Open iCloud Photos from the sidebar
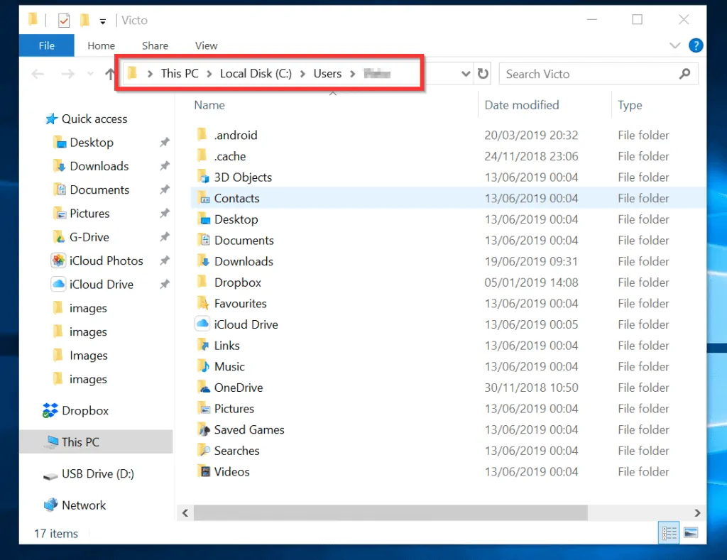727x560 pixels. pyautogui.click(x=104, y=260)
